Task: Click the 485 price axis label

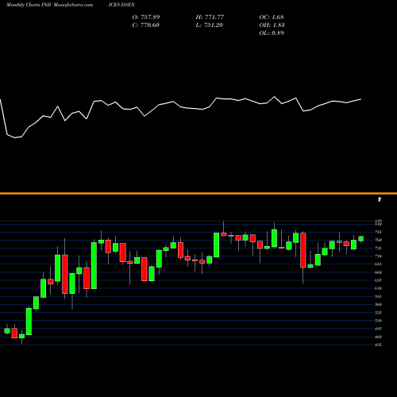Action: pyautogui.click(x=379, y=329)
